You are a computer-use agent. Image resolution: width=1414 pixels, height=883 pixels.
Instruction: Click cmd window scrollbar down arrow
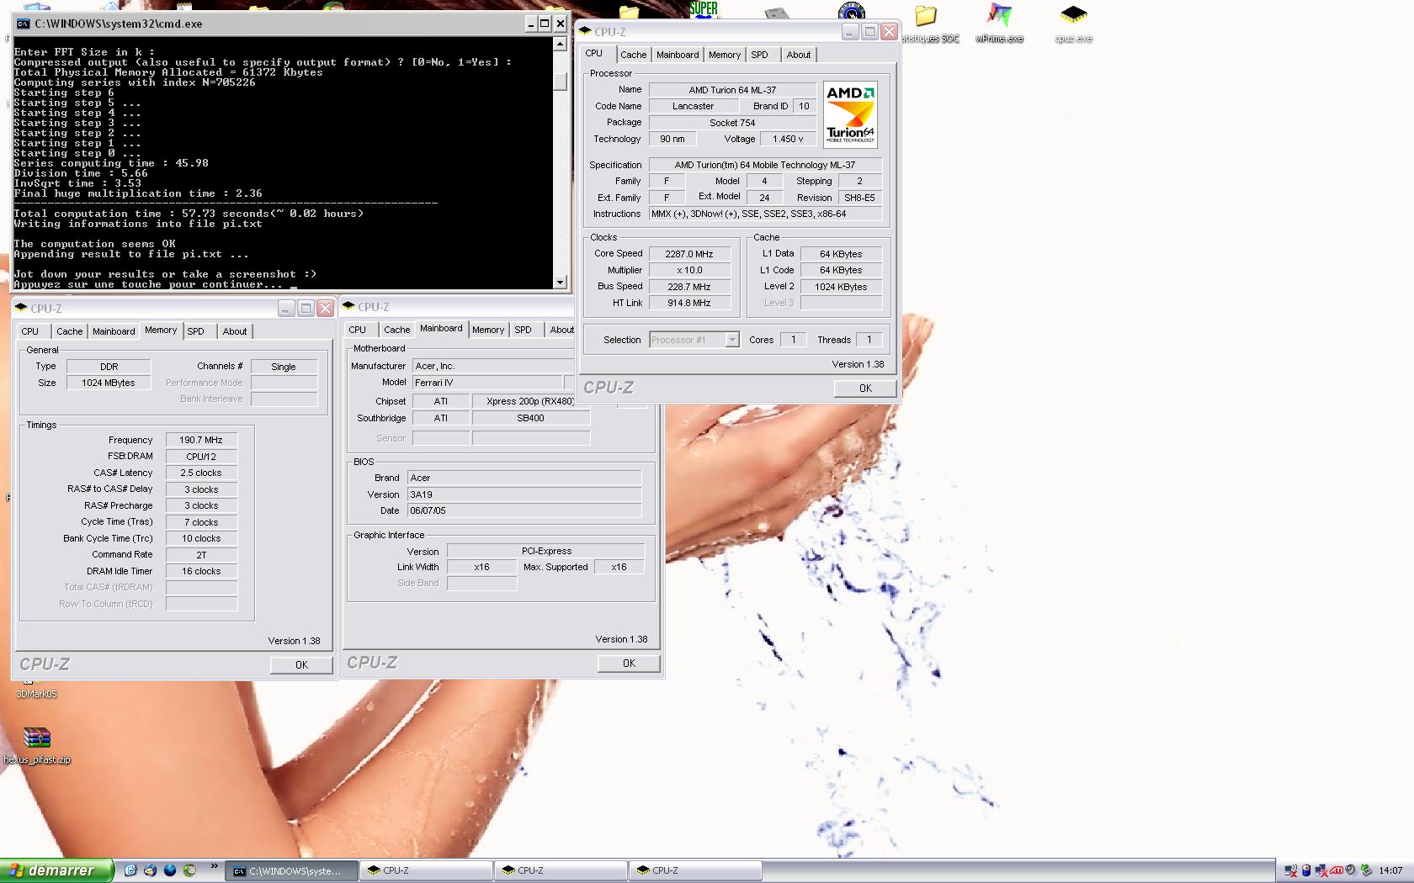(x=561, y=283)
